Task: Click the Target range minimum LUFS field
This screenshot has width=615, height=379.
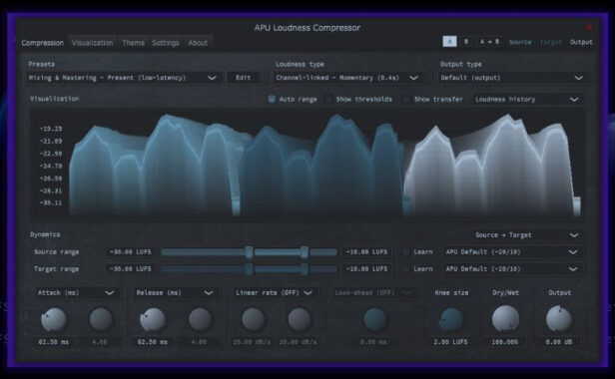Action: coord(130,269)
